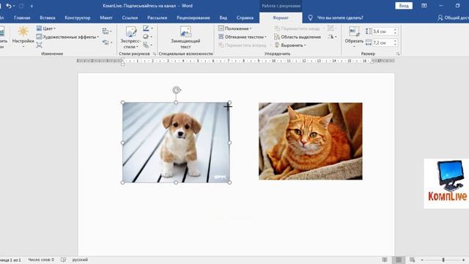
Task: Increase picture width with up stepper
Action: pyautogui.click(x=396, y=41)
